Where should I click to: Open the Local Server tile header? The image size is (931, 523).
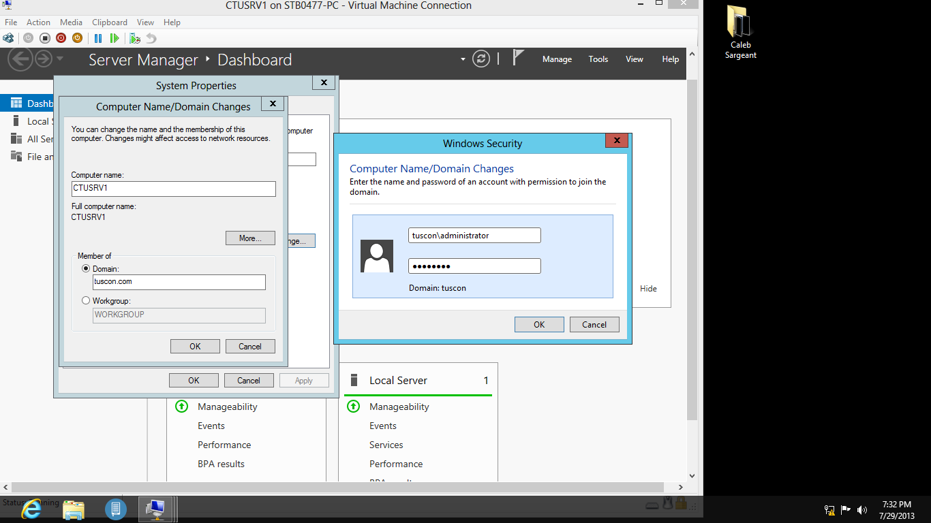418,381
